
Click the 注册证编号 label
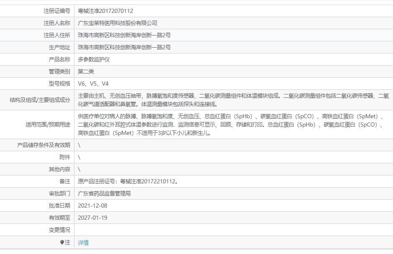57,11
